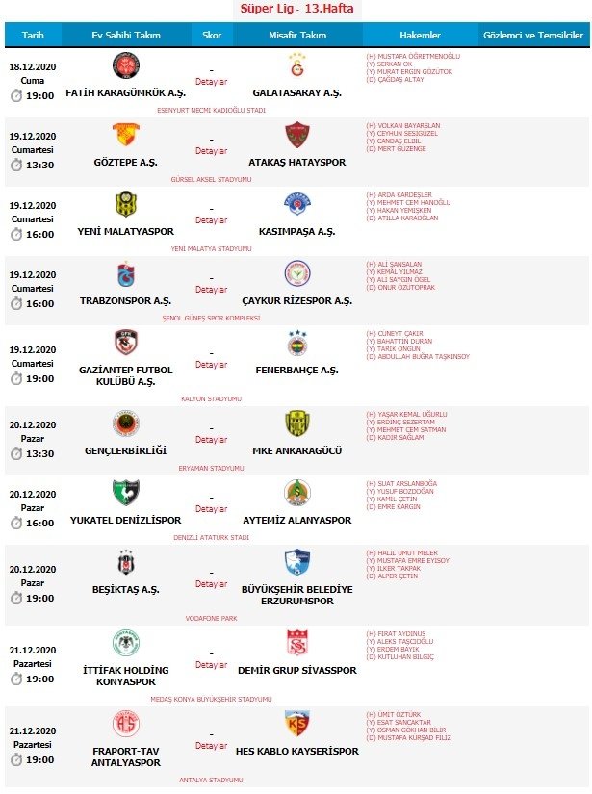The height and width of the screenshot is (794, 592).
Task: Click the Beşiktaş club emblem
Action: pos(125,562)
